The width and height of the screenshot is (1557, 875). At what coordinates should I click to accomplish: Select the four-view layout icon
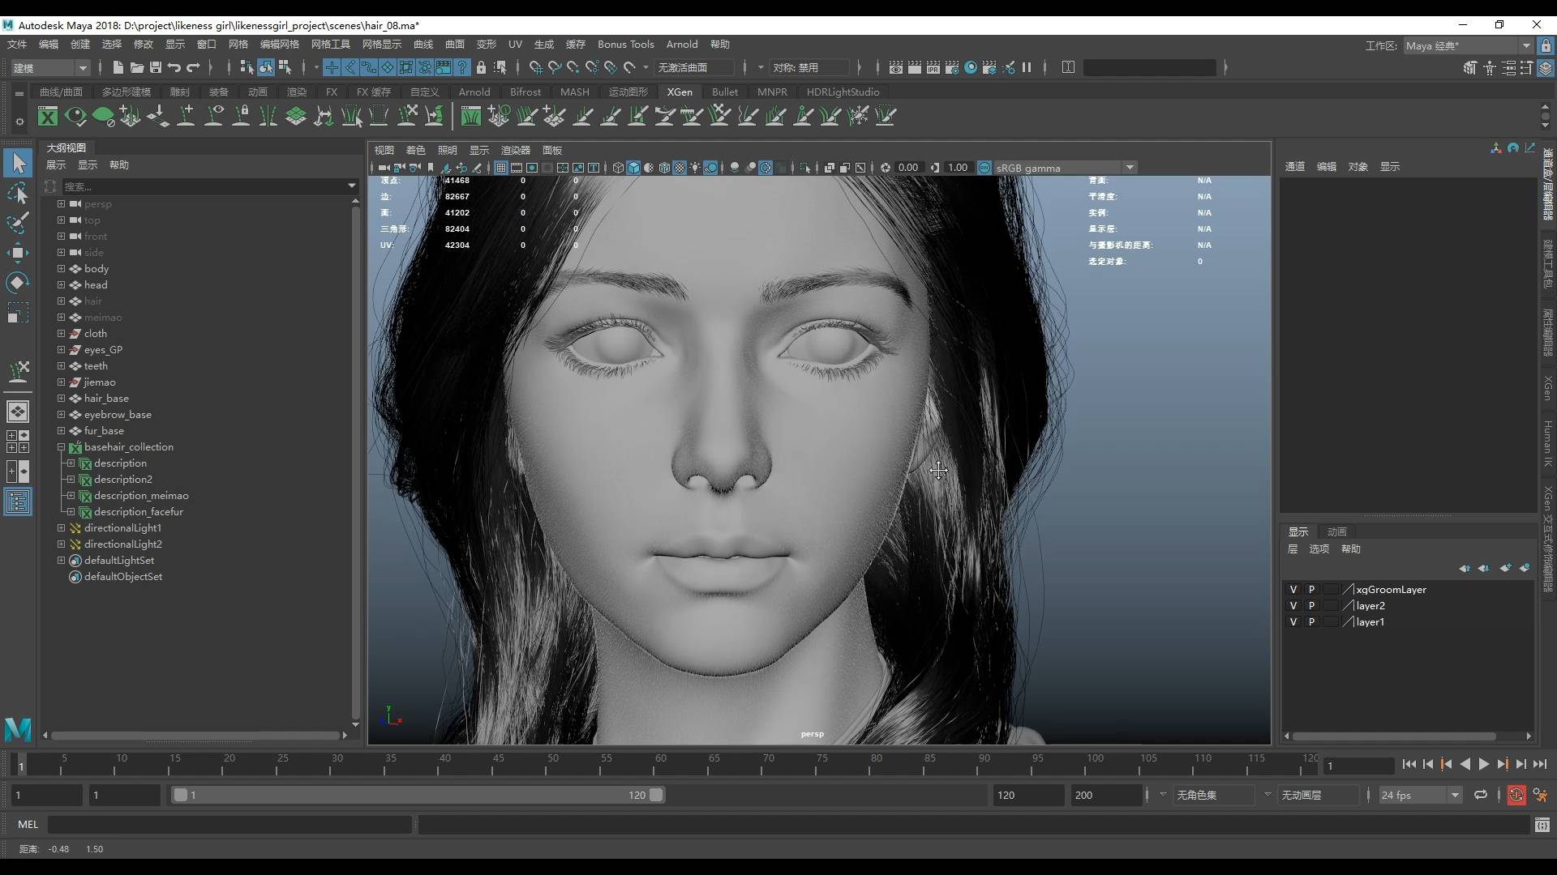[17, 441]
